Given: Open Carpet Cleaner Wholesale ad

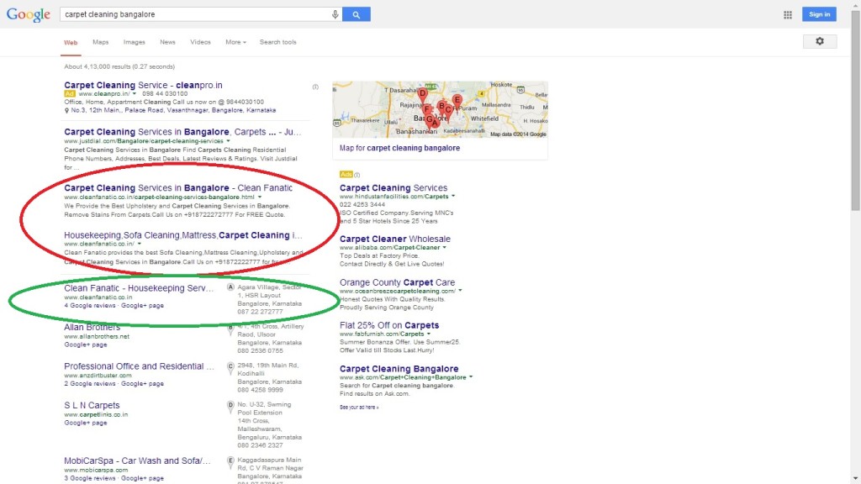Looking at the screenshot, I should [x=395, y=239].
